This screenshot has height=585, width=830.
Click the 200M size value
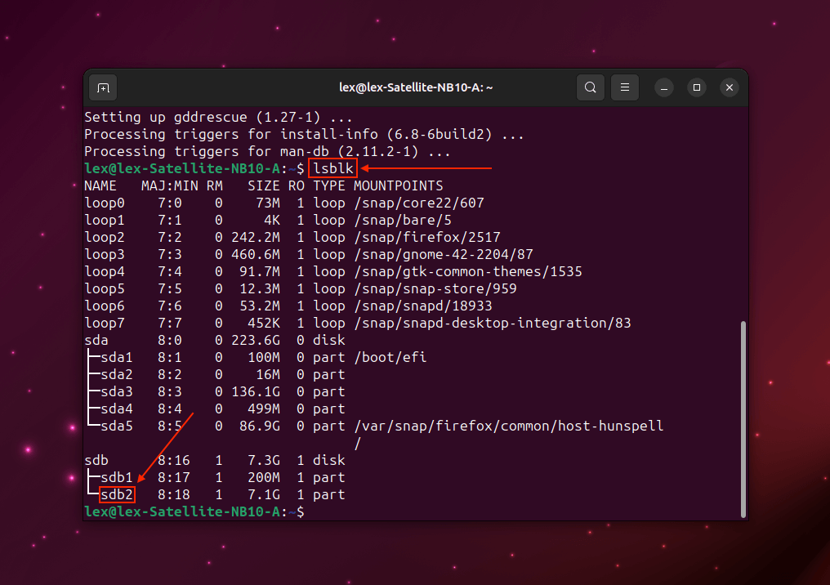click(x=264, y=477)
